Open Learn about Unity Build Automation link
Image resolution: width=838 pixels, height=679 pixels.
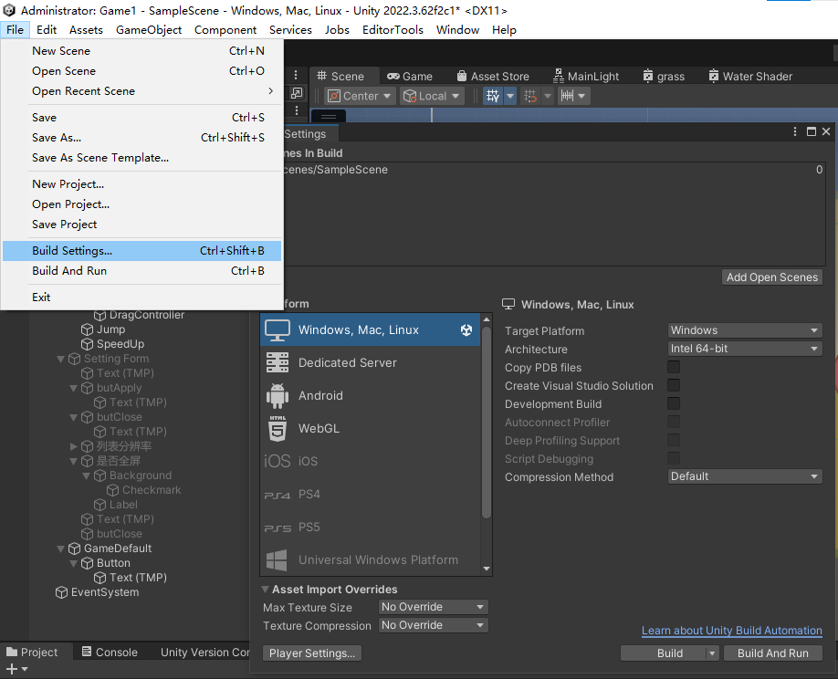(731, 631)
